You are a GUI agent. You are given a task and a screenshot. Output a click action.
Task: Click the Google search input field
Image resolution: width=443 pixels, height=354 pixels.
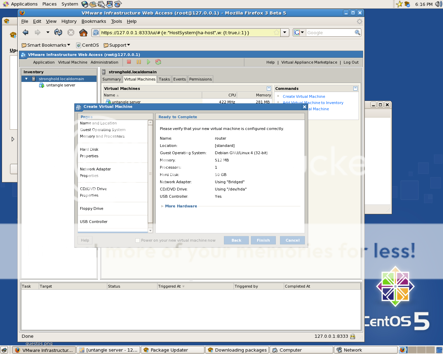[330, 32]
